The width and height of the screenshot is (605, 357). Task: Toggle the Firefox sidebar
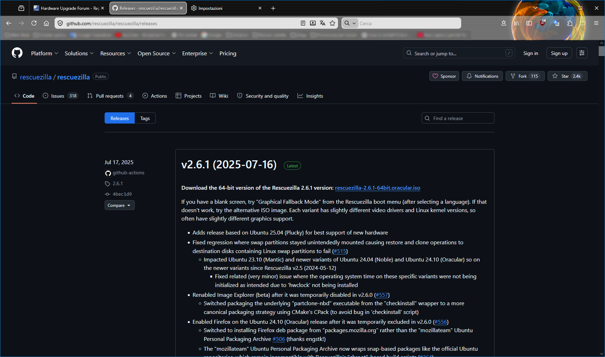point(529,23)
